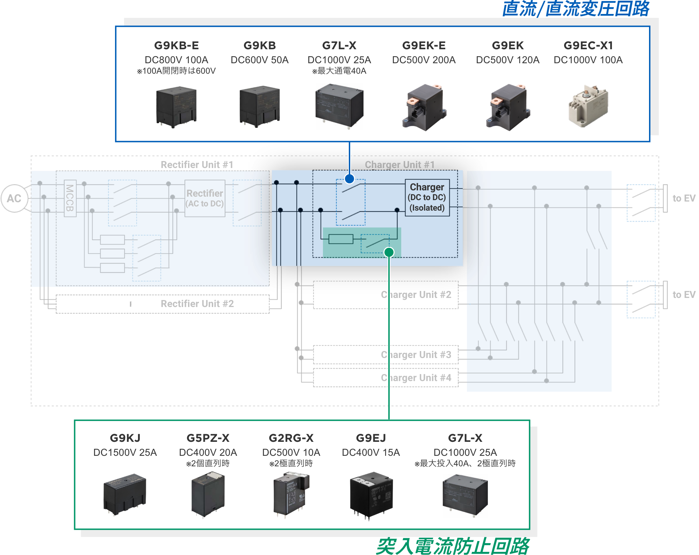Open the G5PZ-X relay picture

(x=208, y=494)
